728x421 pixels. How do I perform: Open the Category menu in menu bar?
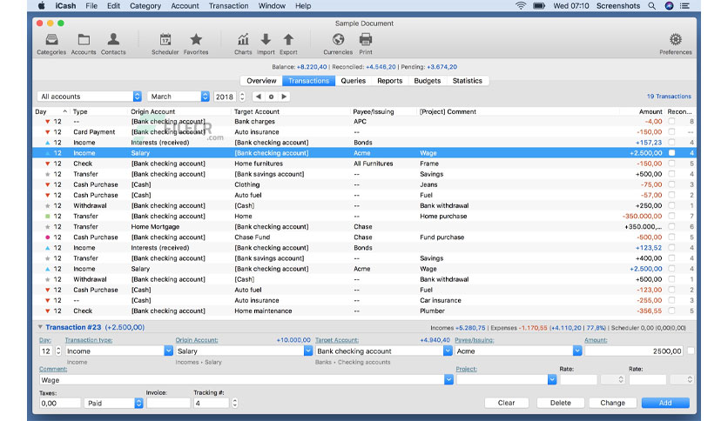[x=145, y=6]
